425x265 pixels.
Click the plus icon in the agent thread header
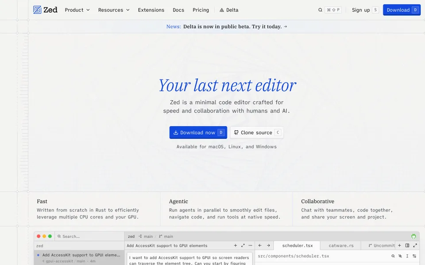click(235, 246)
